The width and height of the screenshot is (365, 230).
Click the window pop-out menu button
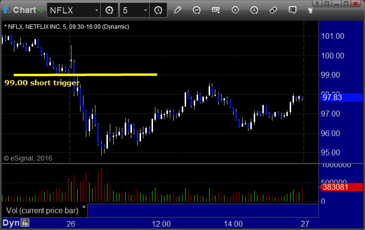point(327,3)
